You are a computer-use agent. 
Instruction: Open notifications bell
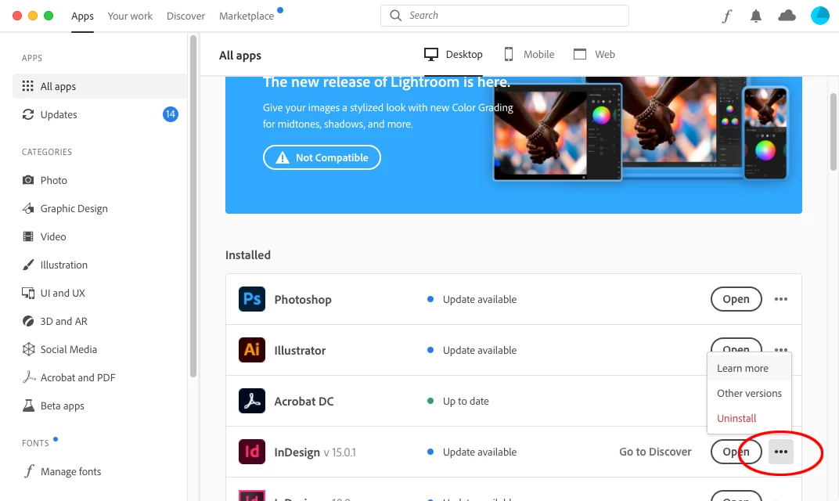(x=755, y=16)
